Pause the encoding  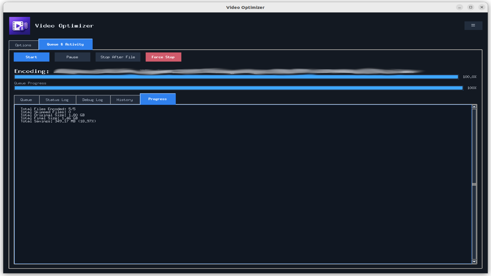[x=72, y=57]
